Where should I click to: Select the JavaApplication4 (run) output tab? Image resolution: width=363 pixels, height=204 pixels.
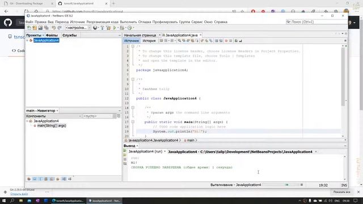coord(145,151)
